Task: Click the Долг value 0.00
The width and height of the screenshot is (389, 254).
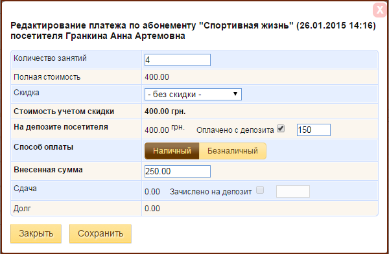Action: click(x=152, y=209)
